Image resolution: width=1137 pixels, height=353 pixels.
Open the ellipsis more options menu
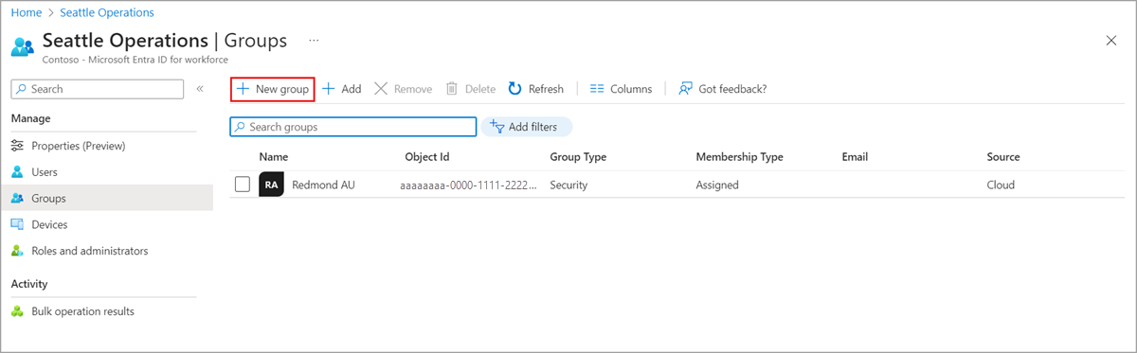314,42
